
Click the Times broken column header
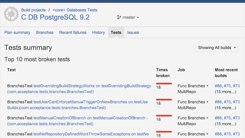pos(163,73)
